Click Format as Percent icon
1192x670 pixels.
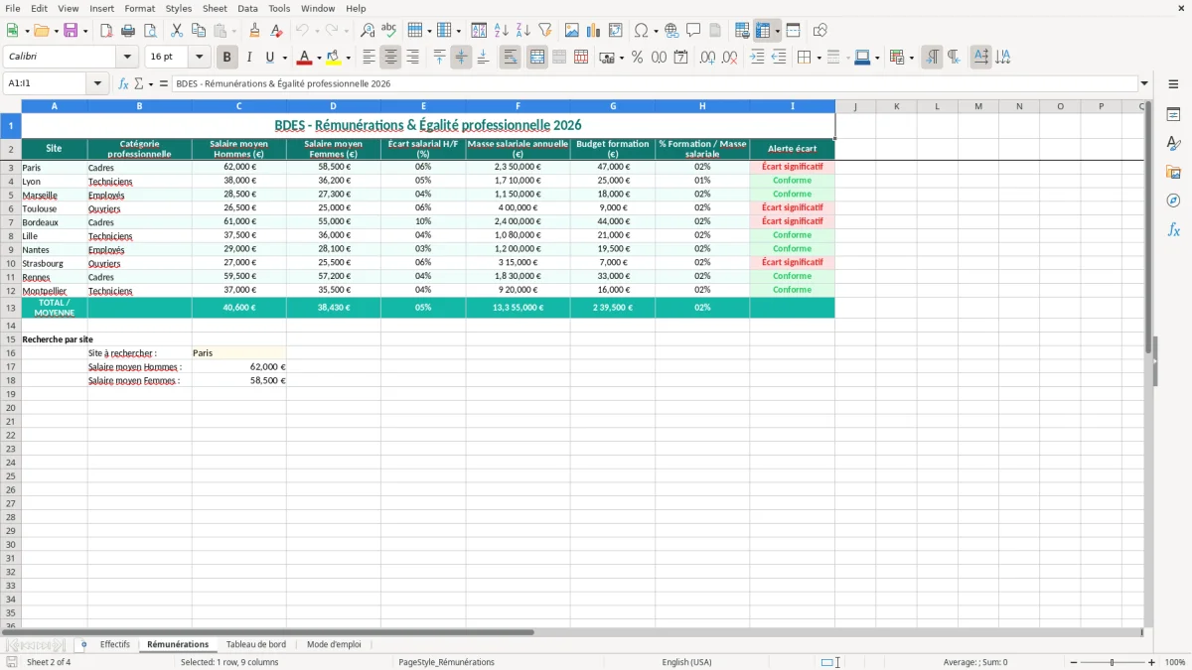(x=637, y=58)
